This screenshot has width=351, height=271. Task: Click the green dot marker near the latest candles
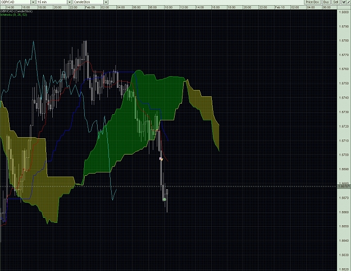pos(165,199)
